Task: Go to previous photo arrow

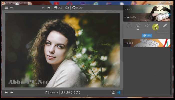Action: pos(6,92)
